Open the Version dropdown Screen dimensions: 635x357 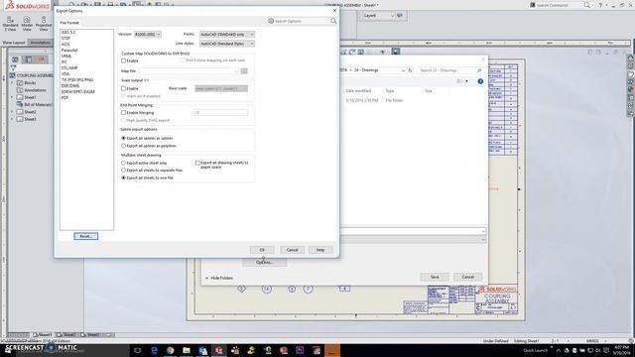point(148,35)
